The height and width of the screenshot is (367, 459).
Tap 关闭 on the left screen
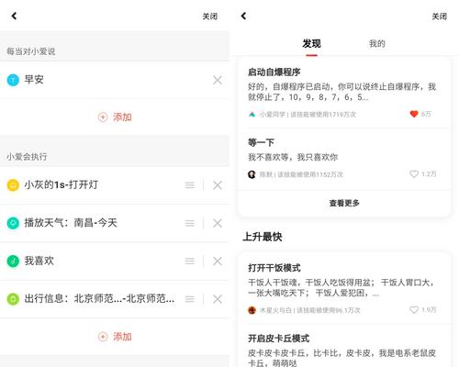(210, 17)
